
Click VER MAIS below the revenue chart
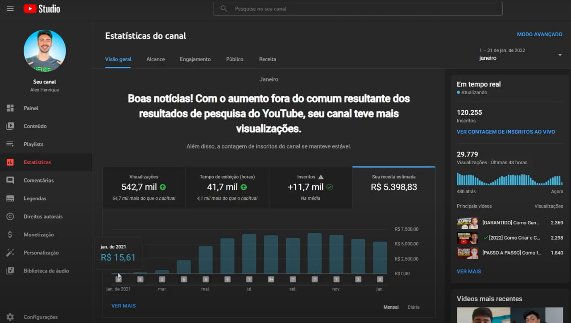124,306
